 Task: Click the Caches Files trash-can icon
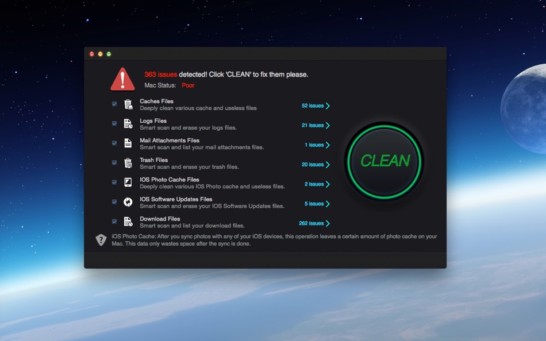[x=128, y=103]
